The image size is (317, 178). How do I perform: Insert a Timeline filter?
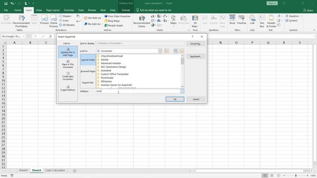coord(241,20)
